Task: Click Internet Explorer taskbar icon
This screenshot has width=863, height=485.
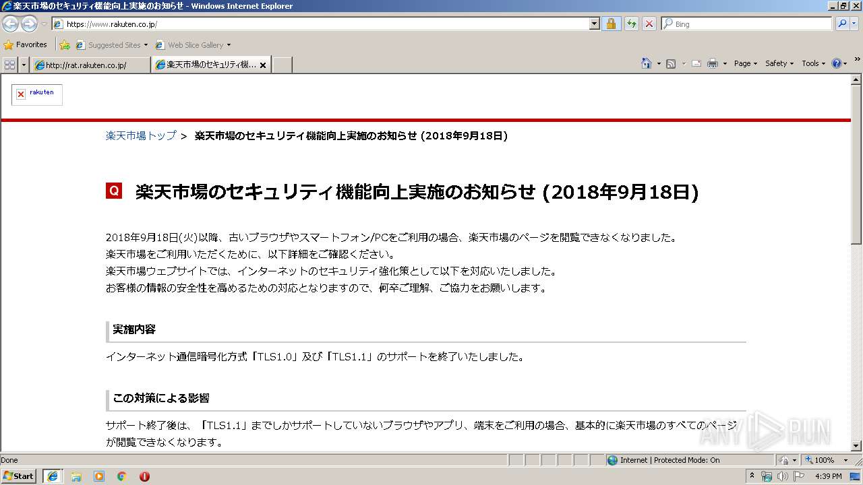Action: point(53,476)
